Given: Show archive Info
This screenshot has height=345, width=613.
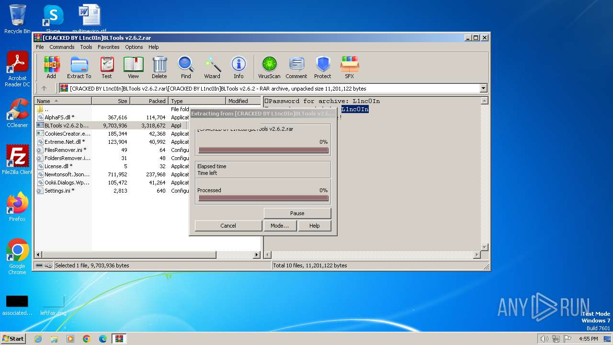Looking at the screenshot, I should pos(238,68).
